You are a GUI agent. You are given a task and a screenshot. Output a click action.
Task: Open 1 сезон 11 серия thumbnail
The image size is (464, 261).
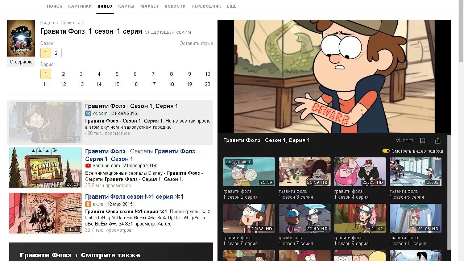(x=415, y=218)
